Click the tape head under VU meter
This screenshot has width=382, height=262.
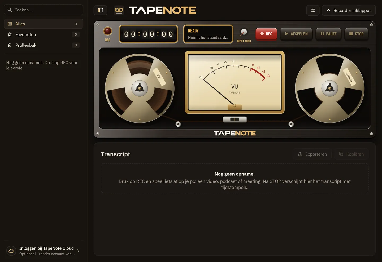click(x=235, y=119)
